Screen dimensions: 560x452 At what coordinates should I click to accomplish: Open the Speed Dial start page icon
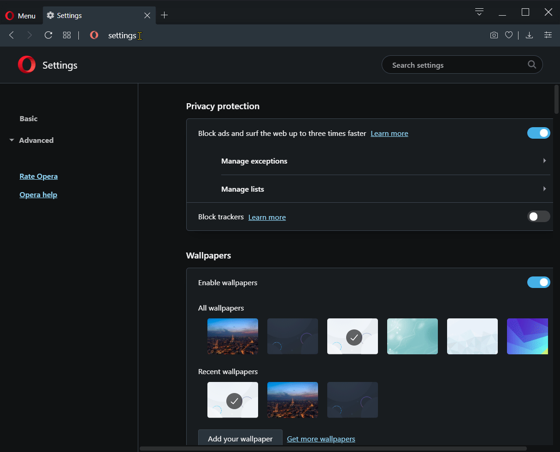tap(67, 35)
